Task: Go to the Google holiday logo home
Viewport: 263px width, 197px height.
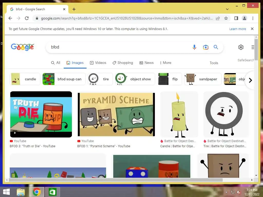Action: (23, 47)
